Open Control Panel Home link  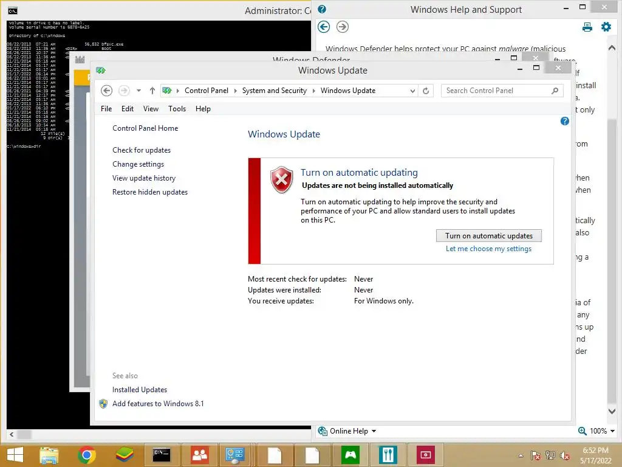coord(145,128)
